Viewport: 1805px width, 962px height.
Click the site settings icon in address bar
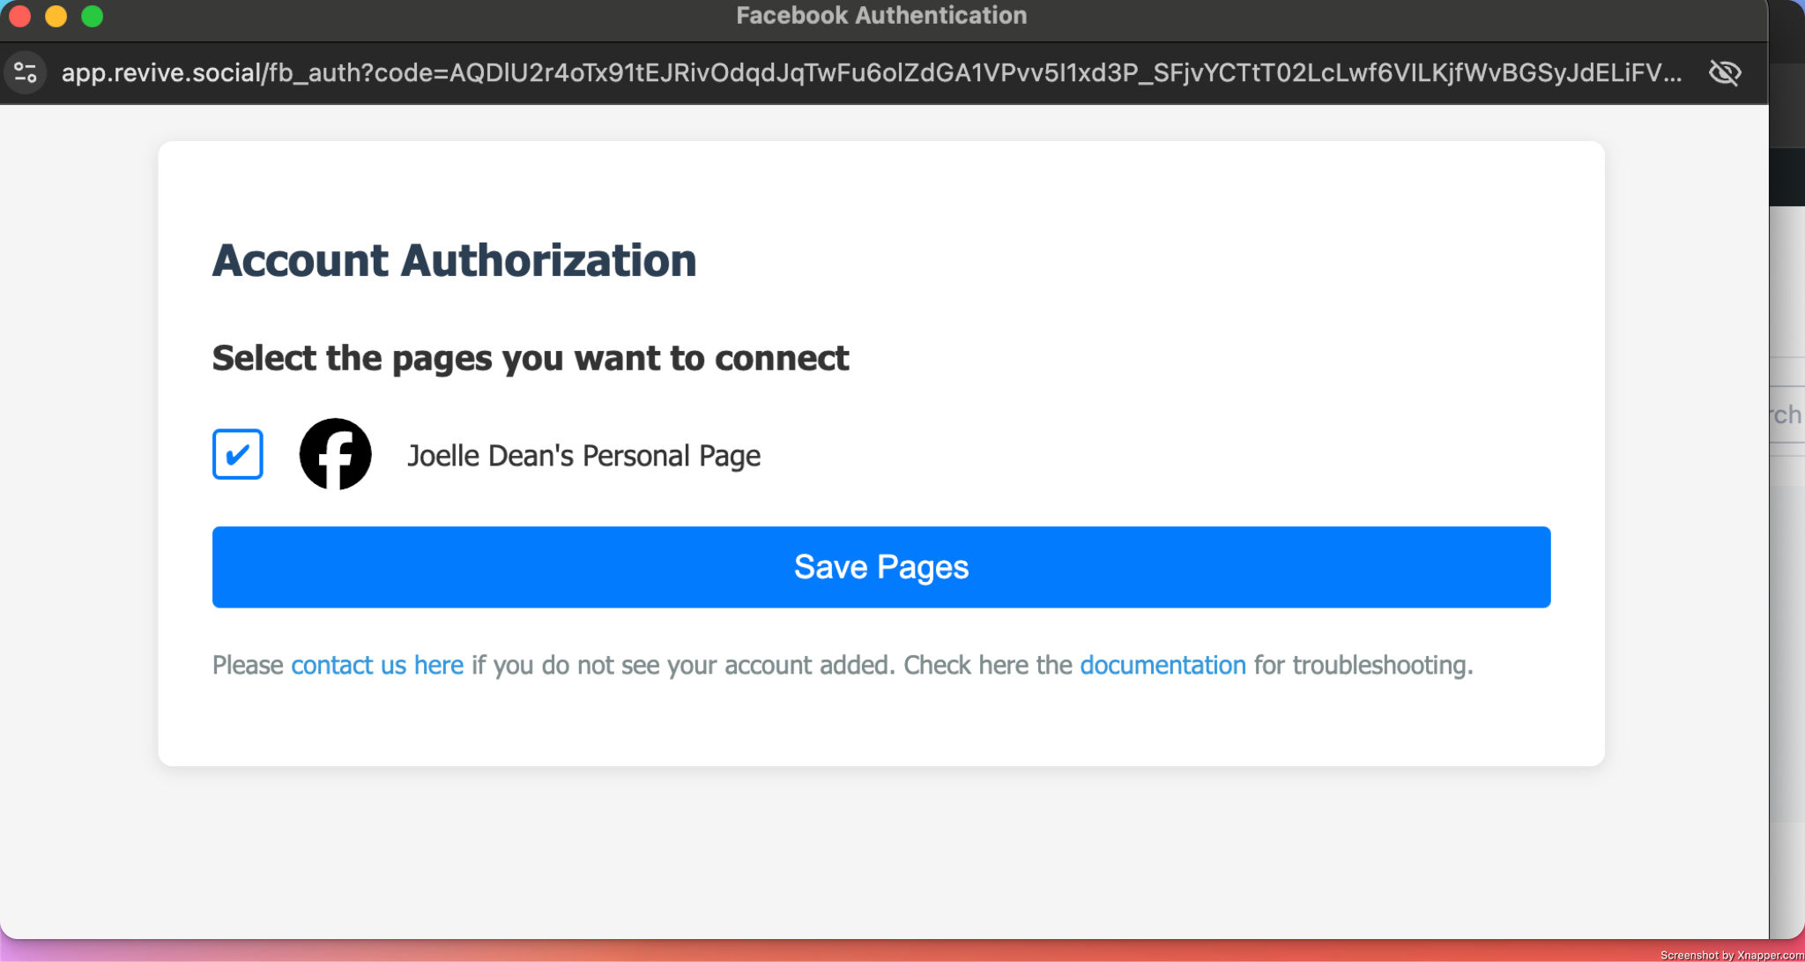26,72
